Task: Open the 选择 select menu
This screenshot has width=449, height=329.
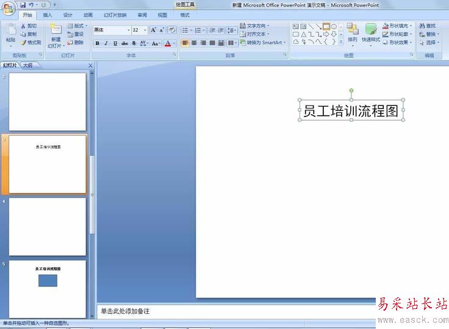Action: pos(429,43)
